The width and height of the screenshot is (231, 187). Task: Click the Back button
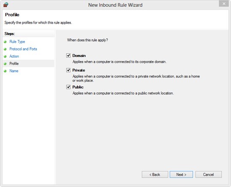[155, 175]
